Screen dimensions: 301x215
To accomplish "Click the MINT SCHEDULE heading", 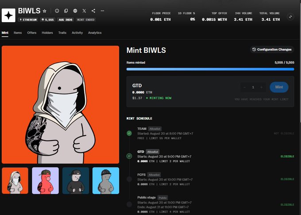I will [139, 118].
